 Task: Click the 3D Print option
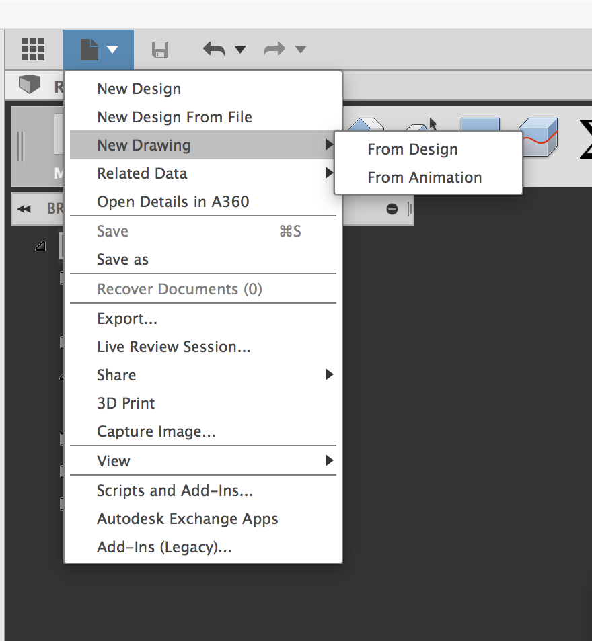point(126,403)
